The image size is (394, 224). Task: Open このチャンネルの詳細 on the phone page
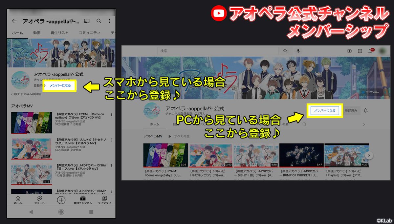click(x=26, y=94)
